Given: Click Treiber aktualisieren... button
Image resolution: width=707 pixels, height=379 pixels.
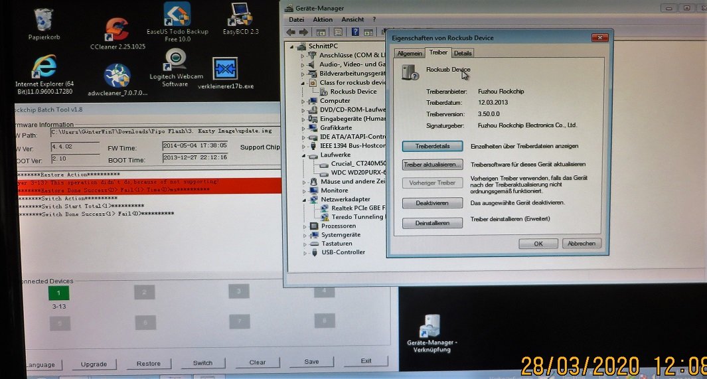Looking at the screenshot, I should [432, 165].
